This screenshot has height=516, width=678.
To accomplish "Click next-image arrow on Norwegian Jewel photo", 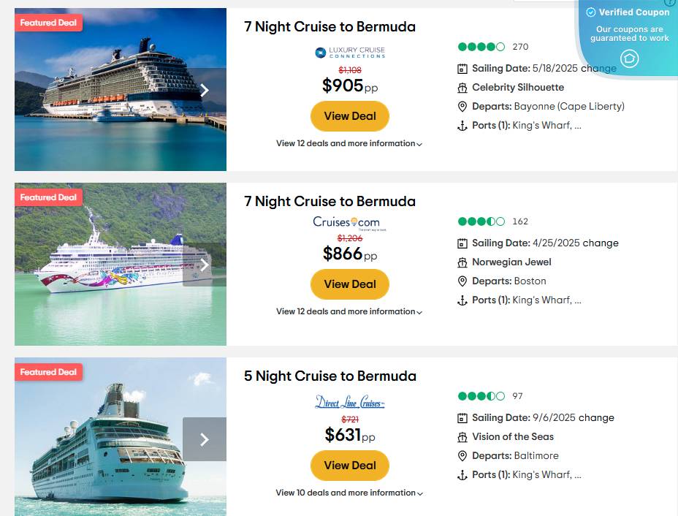I will [205, 265].
